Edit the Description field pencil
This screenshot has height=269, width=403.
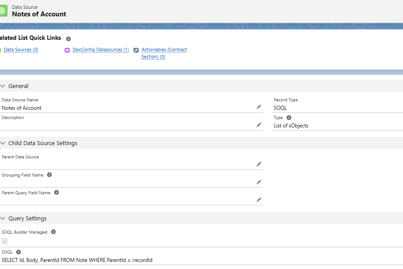(x=259, y=125)
